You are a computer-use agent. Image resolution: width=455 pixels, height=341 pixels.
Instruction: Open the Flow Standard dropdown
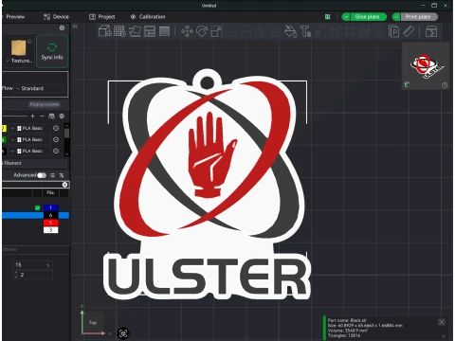[x=40, y=88]
